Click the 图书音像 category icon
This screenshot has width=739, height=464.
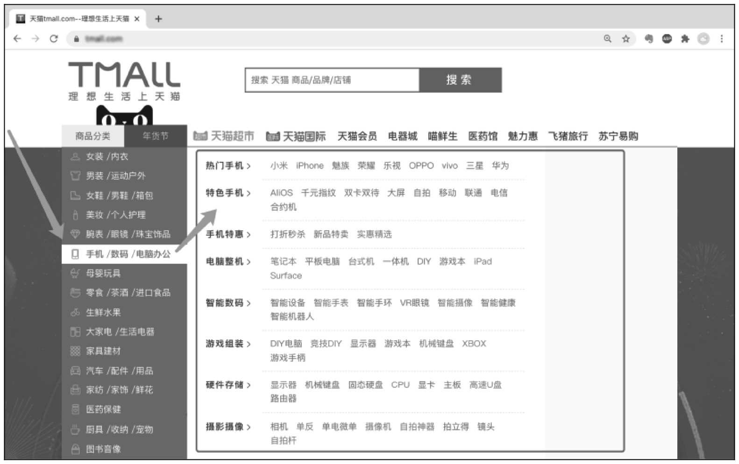(75, 449)
